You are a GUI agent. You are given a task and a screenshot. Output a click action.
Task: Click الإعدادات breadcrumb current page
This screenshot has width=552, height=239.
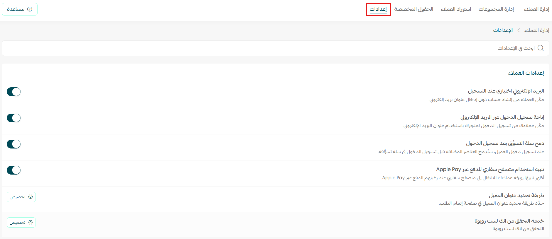(503, 30)
